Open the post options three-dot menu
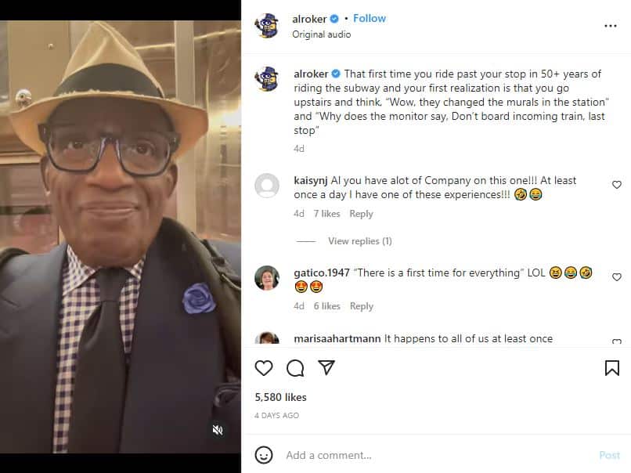631x473 pixels. (610, 26)
